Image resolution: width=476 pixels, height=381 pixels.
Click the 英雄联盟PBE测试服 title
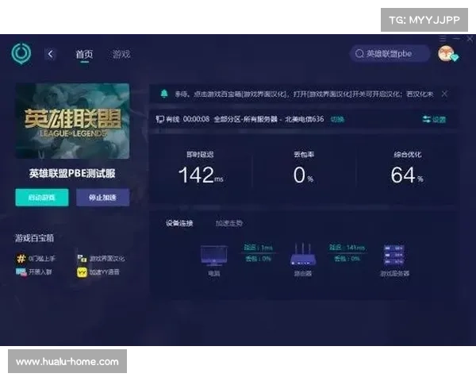(x=72, y=174)
